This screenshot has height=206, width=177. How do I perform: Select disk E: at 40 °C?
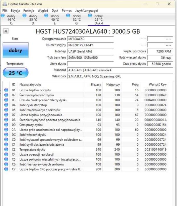55,19
